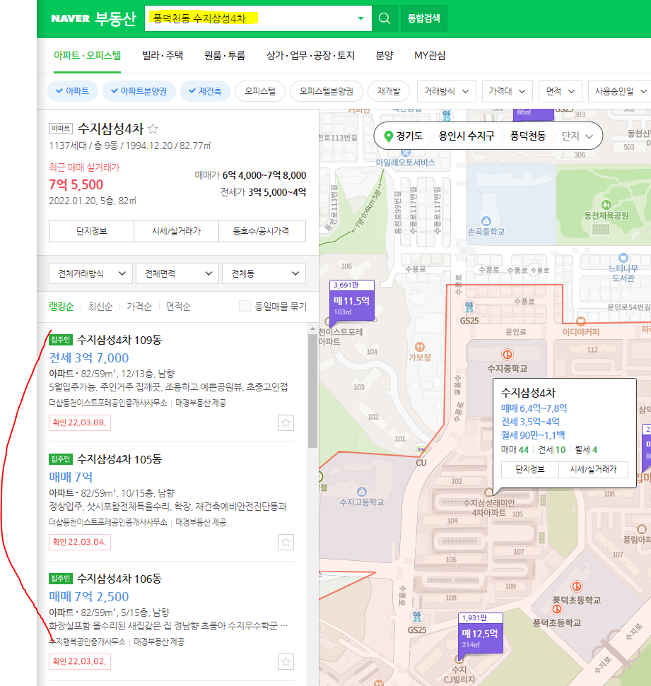
Task: Click 수지고등학교 map icon
Action: (362, 491)
